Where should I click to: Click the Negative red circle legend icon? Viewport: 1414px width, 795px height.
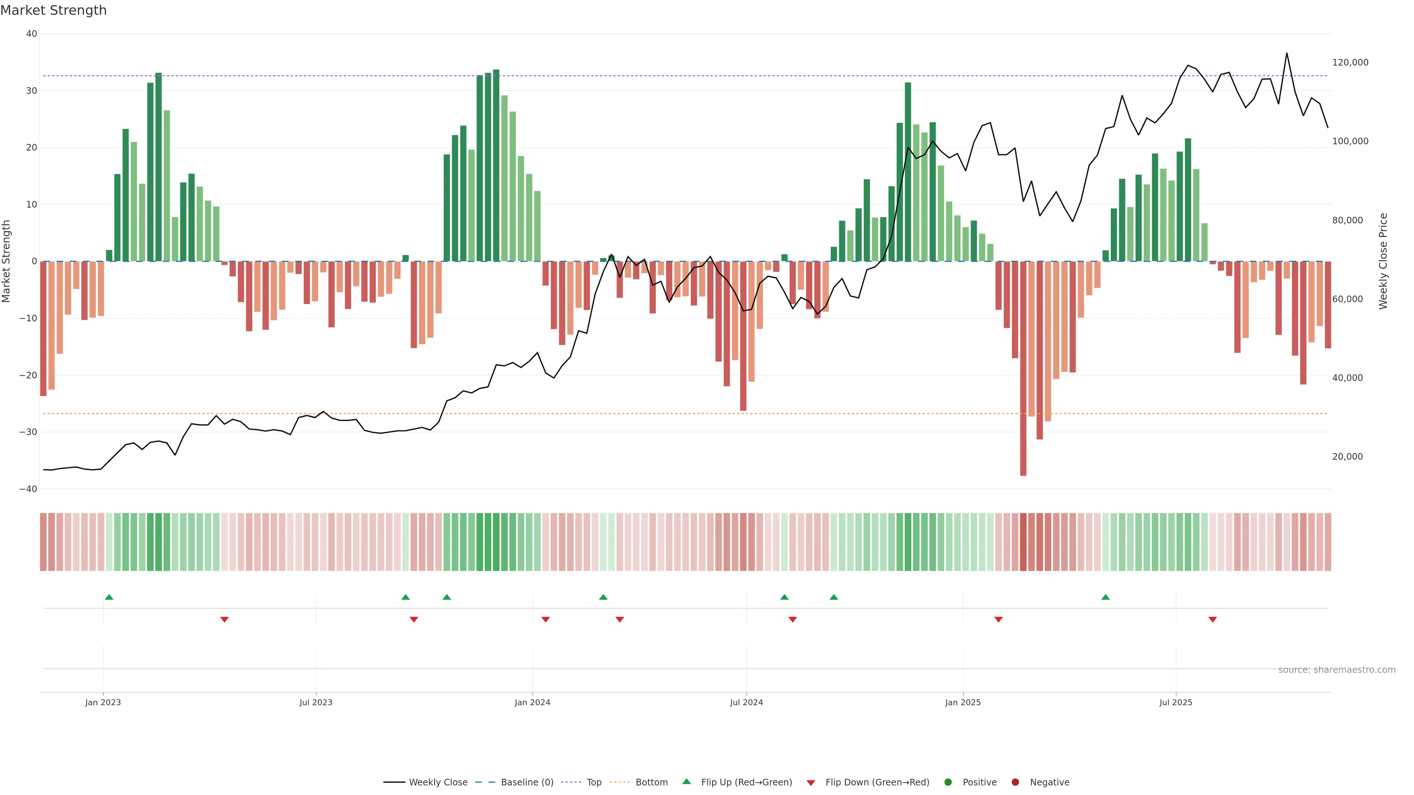tap(1015, 782)
